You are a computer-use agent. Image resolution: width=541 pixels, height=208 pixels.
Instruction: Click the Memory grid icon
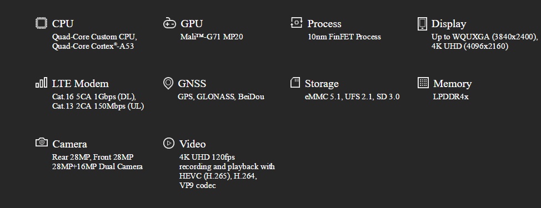coord(423,83)
